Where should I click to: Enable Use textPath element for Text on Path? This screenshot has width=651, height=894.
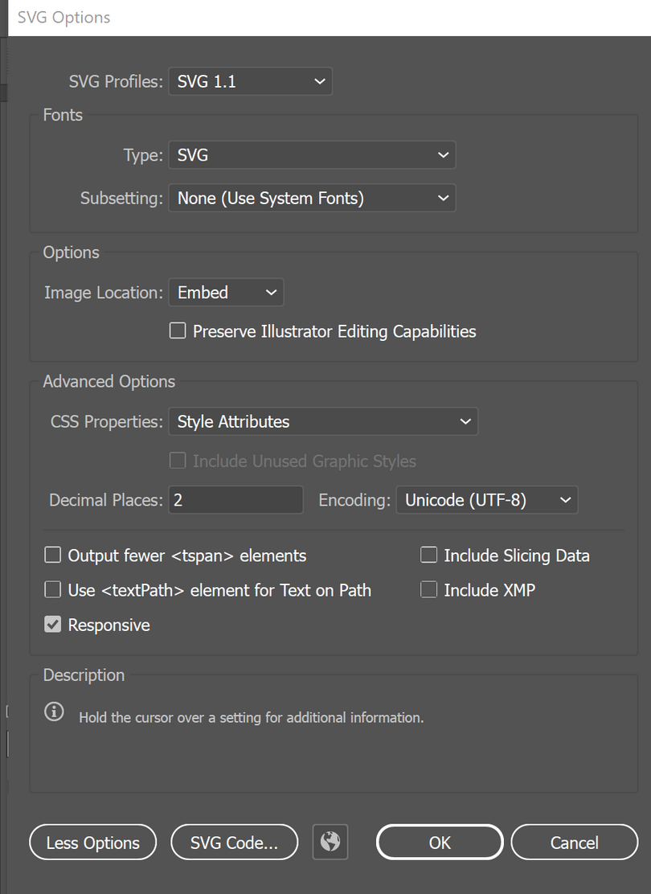pos(53,589)
